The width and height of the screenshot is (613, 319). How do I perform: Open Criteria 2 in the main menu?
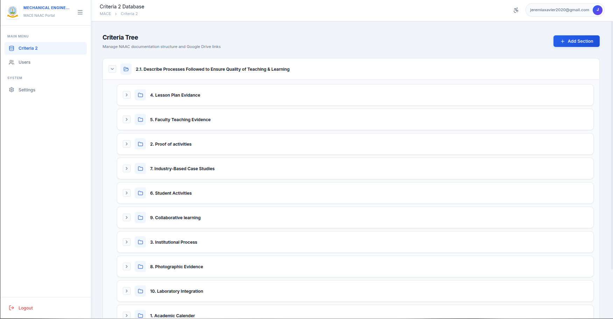coord(46,48)
